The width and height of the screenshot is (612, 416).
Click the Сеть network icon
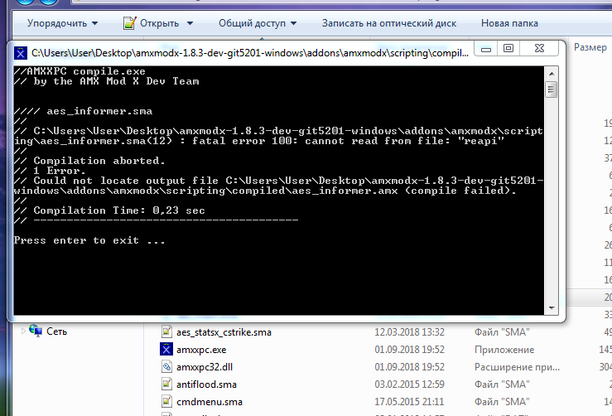pyautogui.click(x=36, y=331)
